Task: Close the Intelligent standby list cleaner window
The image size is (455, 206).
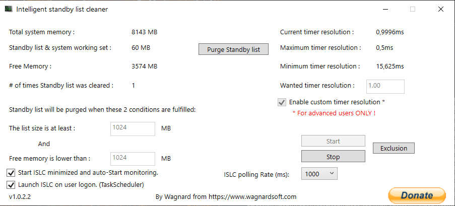Action: pos(440,9)
